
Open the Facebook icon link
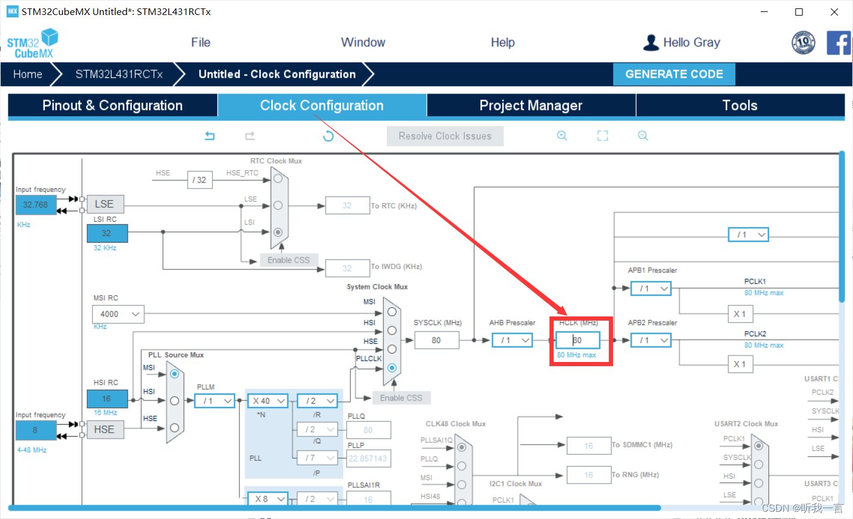[x=839, y=43]
